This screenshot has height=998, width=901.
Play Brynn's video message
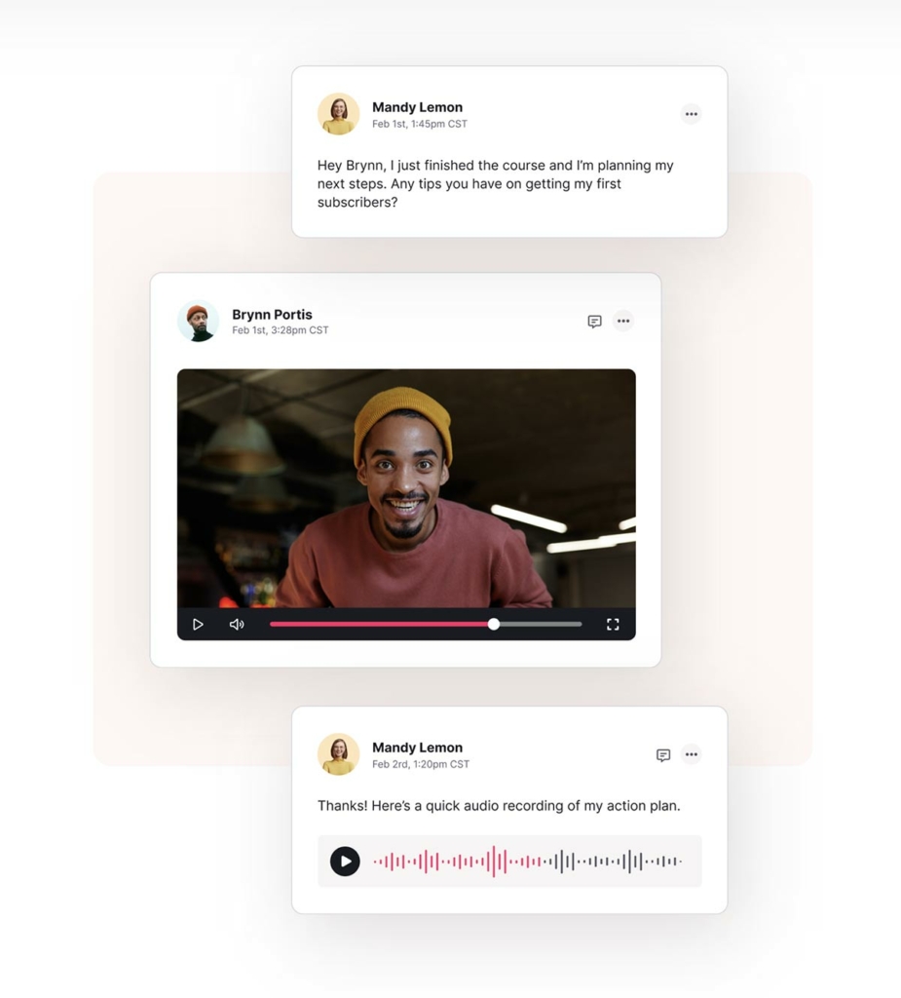point(198,625)
